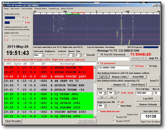Viewport: 167px width, 131px height.
Task: Enable the Smooth checkbox
Action: (x=84, y=55)
